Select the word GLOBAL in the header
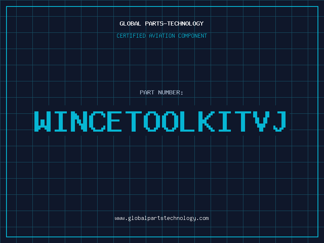 130,23
